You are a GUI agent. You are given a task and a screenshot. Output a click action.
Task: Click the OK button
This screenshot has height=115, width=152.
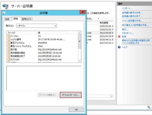76,110
